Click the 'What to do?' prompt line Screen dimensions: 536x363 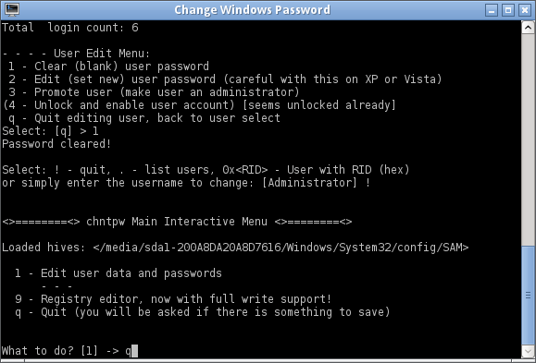coord(69,351)
